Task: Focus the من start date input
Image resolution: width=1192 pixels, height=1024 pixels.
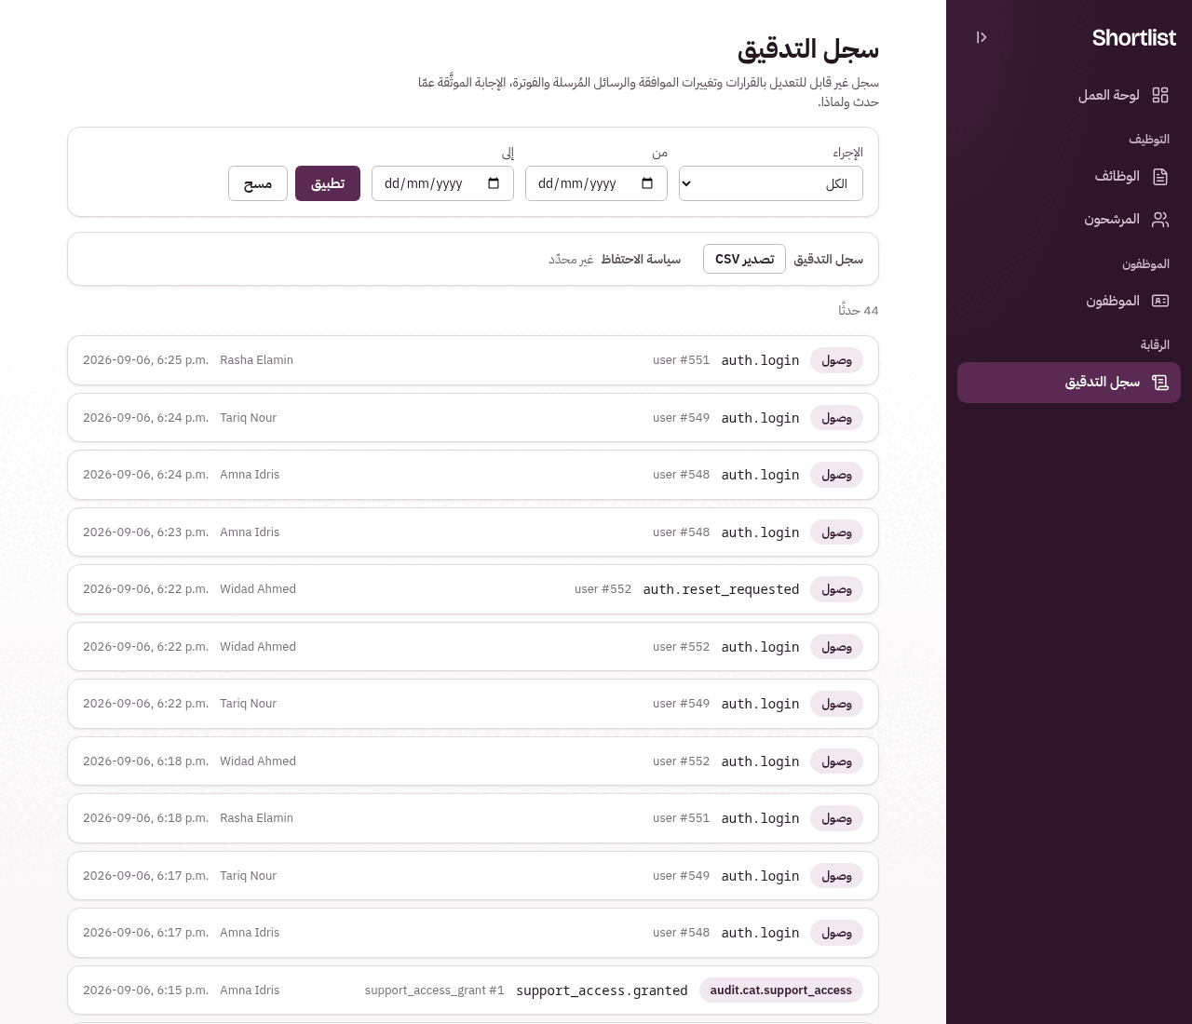Action: click(x=596, y=183)
